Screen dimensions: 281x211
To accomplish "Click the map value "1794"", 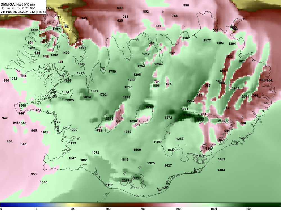I will 158,64.
